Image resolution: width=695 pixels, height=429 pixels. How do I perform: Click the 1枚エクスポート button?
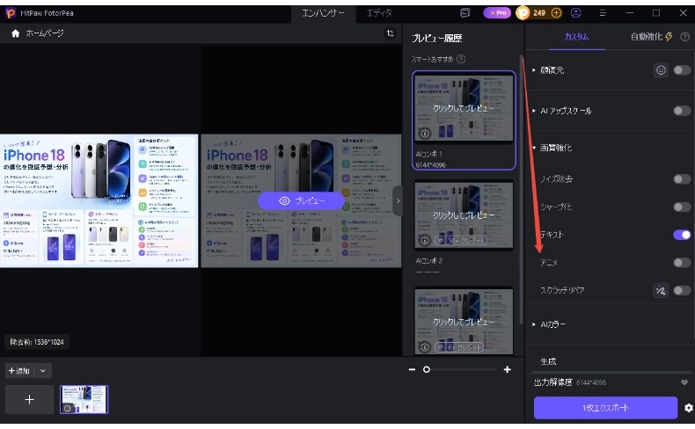point(605,408)
